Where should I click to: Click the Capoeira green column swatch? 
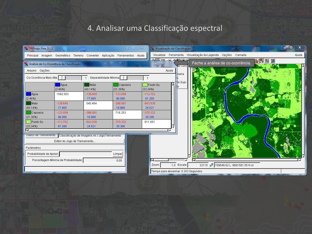[116, 85]
